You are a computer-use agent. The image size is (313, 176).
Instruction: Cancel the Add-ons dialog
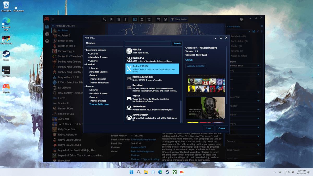click(222, 128)
